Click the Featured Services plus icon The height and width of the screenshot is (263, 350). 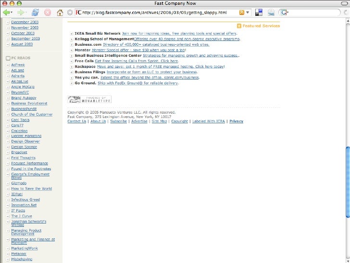point(239,26)
